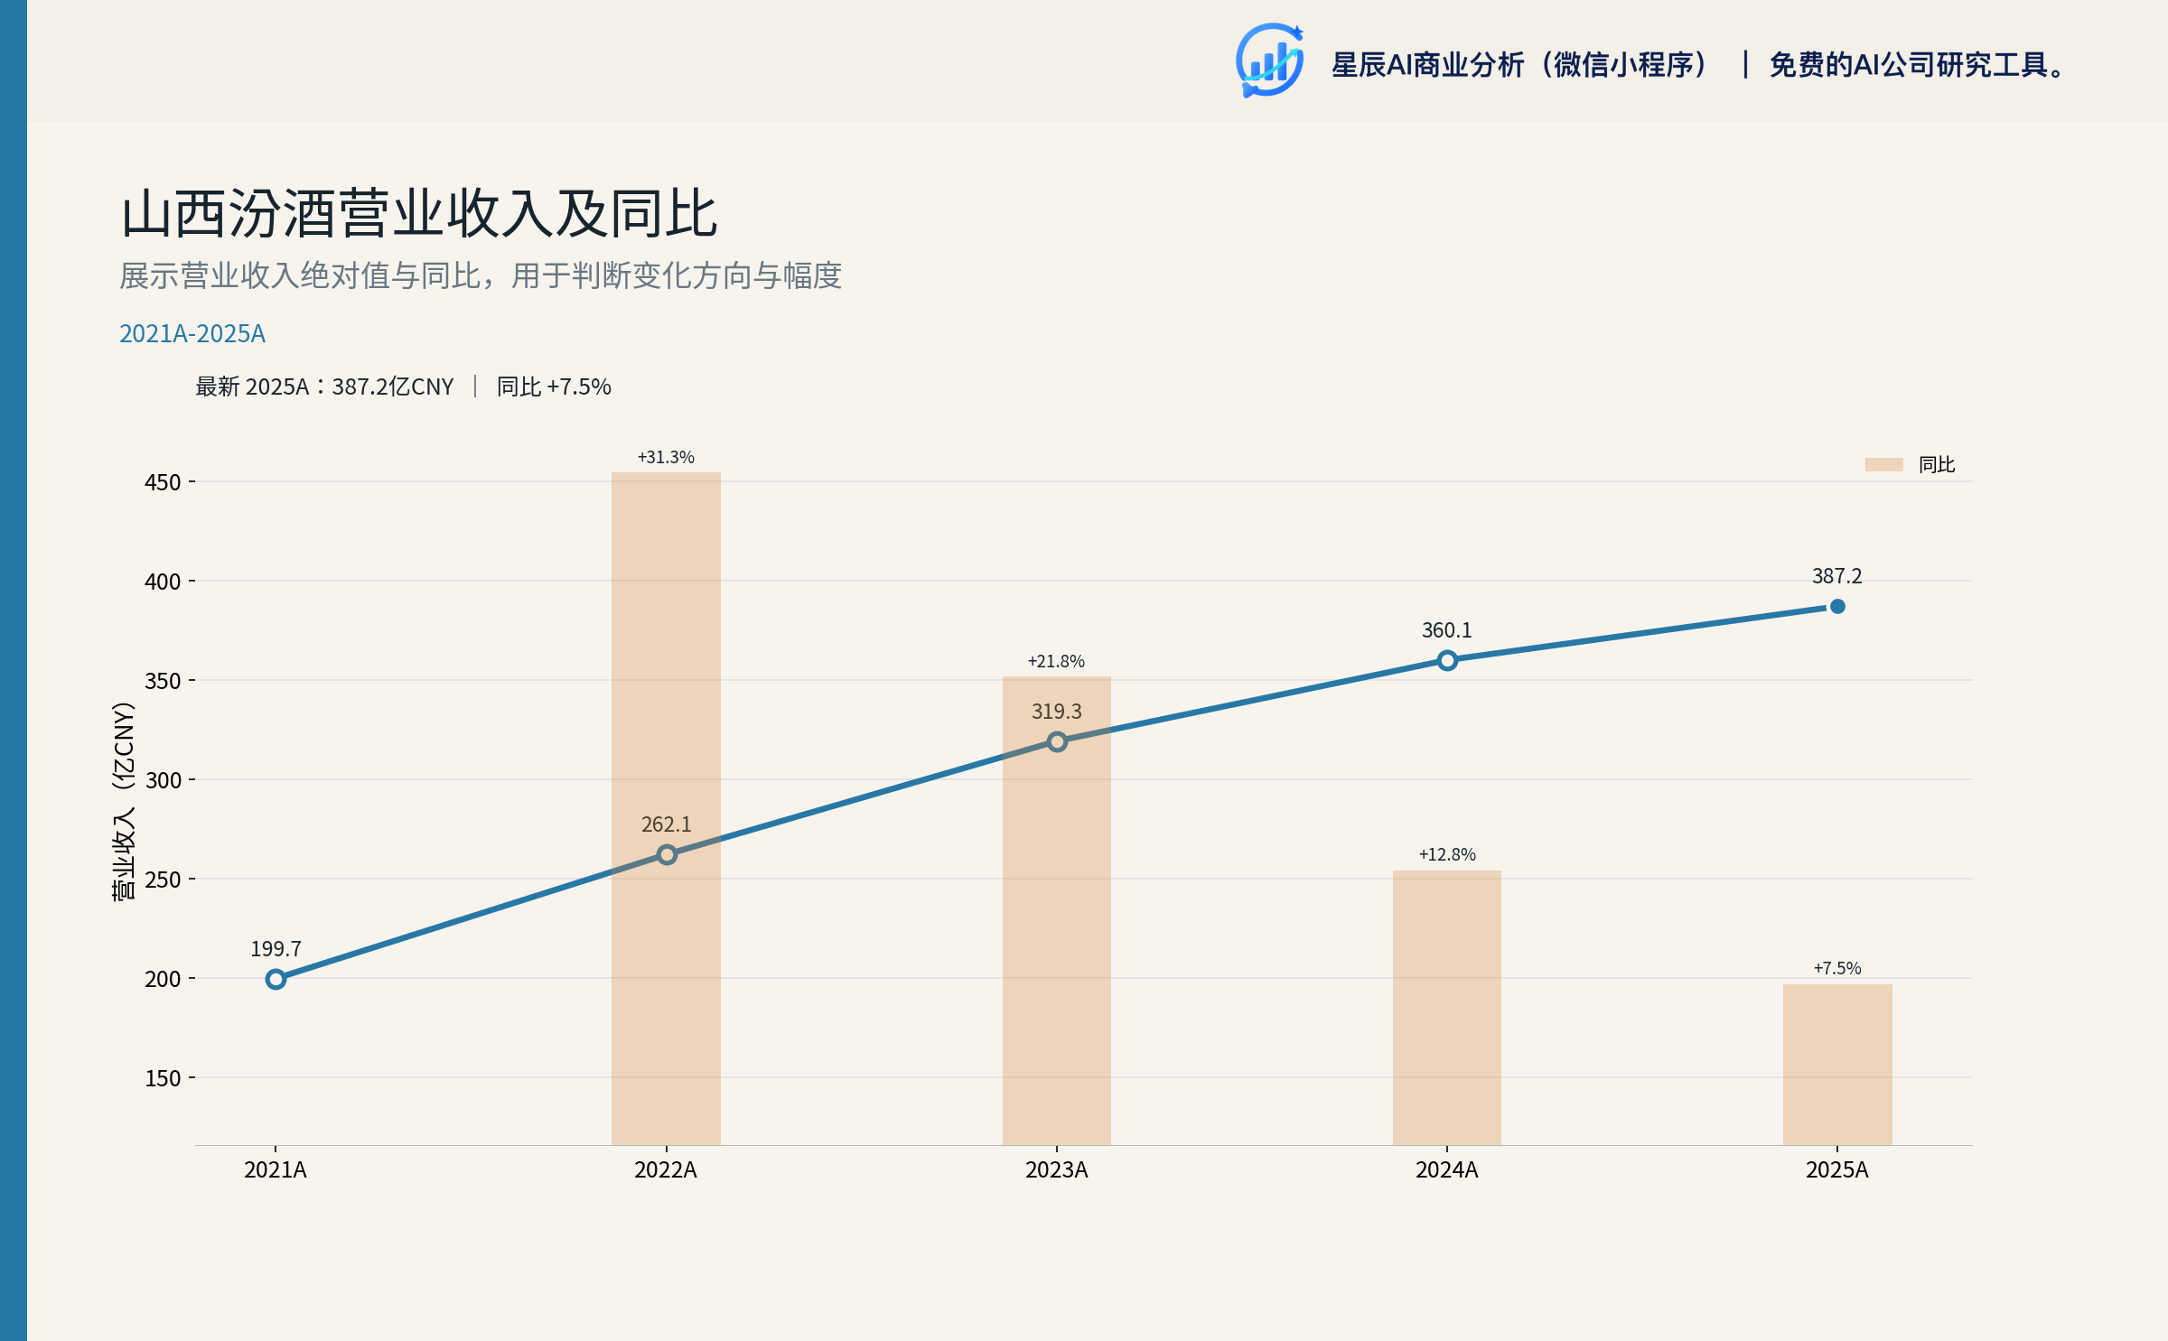
Task: Click the 2024A line data point marker
Action: coord(1447,660)
